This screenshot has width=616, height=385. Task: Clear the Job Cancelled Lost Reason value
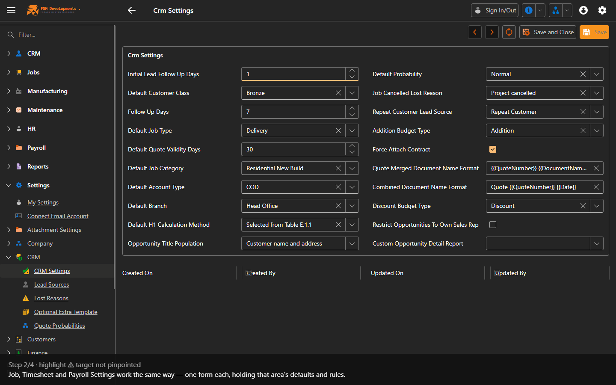[583, 93]
